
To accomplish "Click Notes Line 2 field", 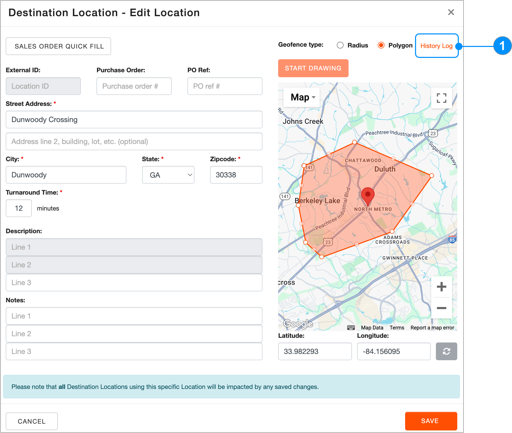I will 134,334.
